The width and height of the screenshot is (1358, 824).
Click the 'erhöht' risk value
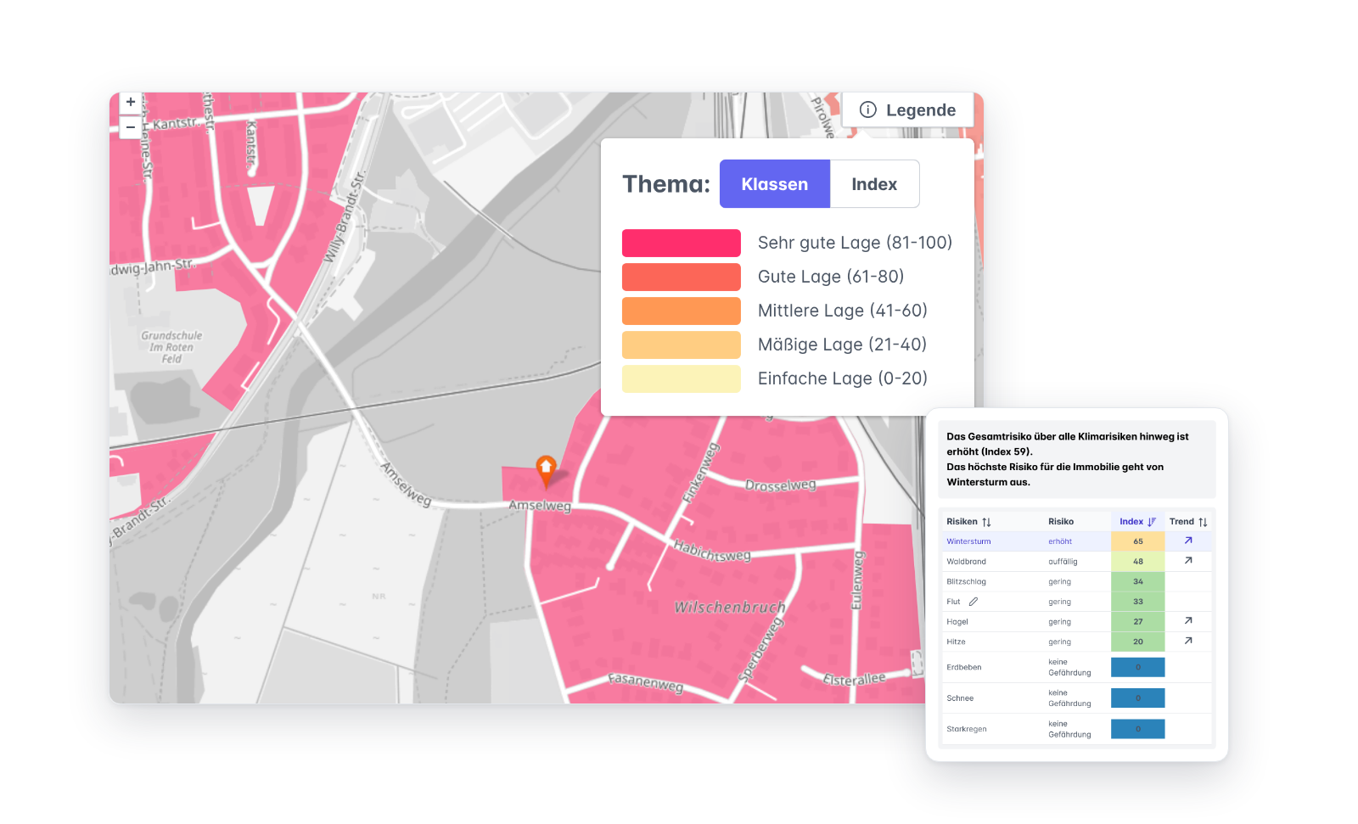tap(1060, 541)
